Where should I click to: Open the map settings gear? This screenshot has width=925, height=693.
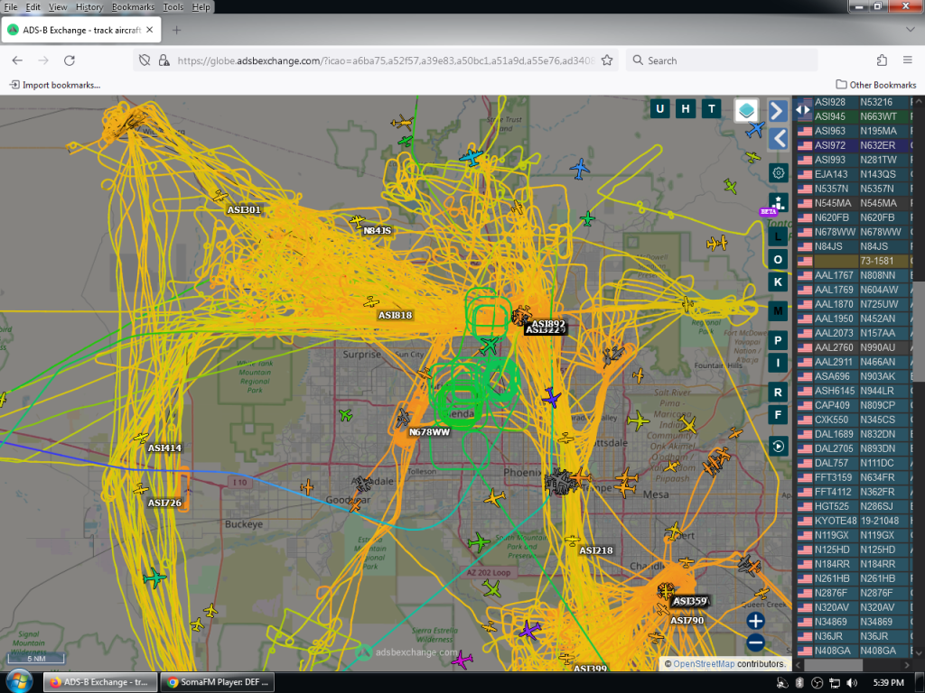[x=778, y=173]
